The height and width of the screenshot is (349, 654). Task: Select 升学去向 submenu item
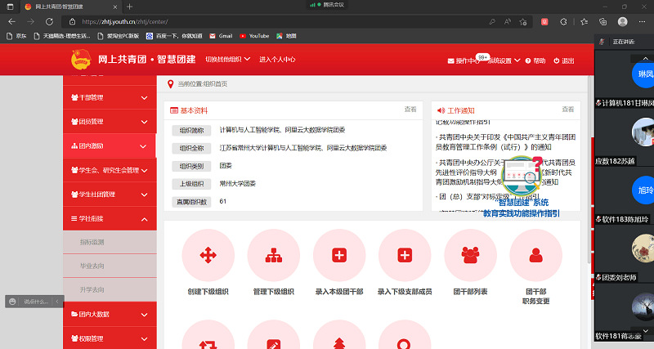[x=110, y=290]
